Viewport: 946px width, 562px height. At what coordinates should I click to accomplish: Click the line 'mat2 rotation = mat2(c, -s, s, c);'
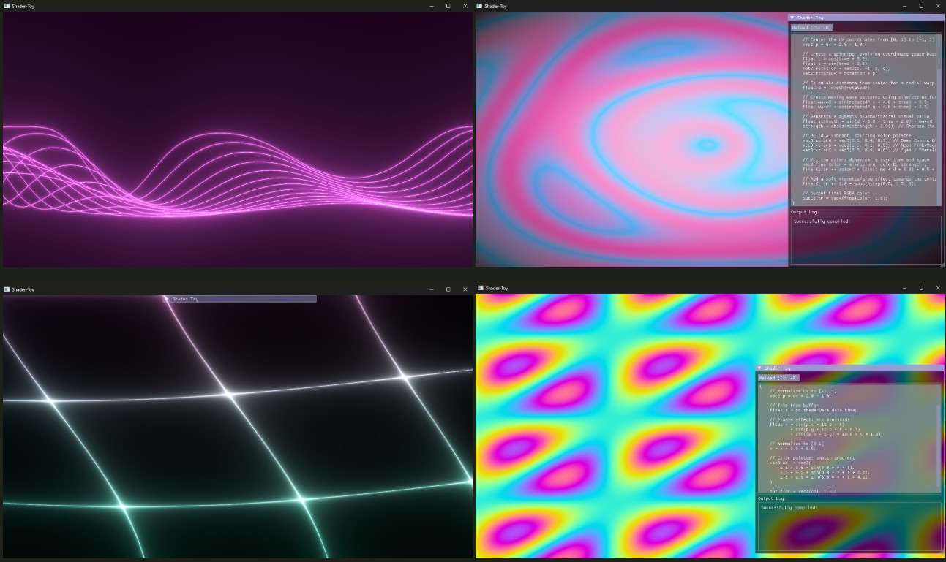[x=846, y=69]
